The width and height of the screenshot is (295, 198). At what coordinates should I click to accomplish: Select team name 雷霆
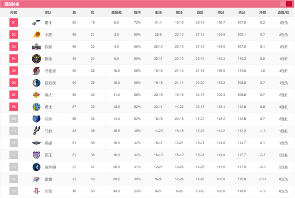click(48, 179)
